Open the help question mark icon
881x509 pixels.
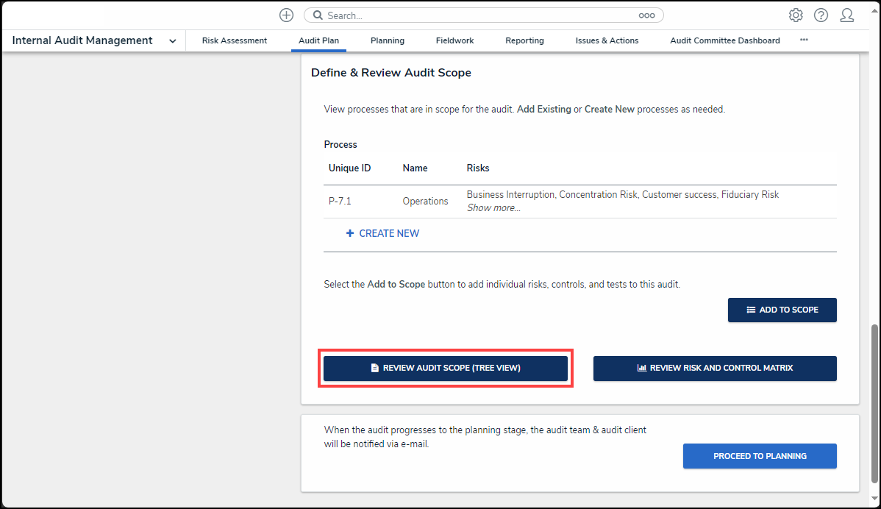(821, 15)
